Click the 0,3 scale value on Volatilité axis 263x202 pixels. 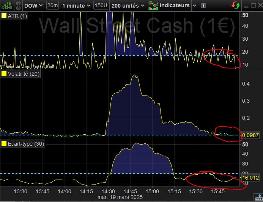point(246,101)
